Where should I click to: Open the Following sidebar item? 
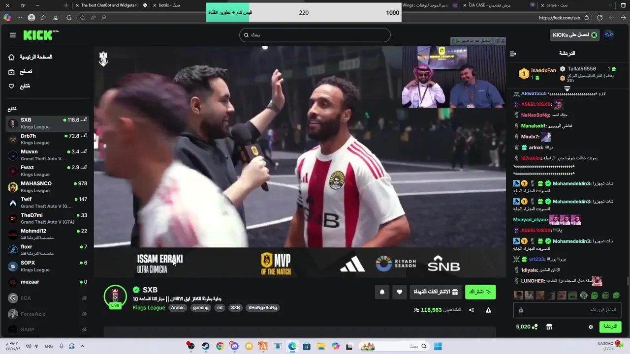click(x=20, y=86)
